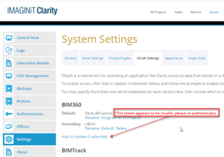Click the About document icon
Screen dimensions: 224x157
pos(9,152)
